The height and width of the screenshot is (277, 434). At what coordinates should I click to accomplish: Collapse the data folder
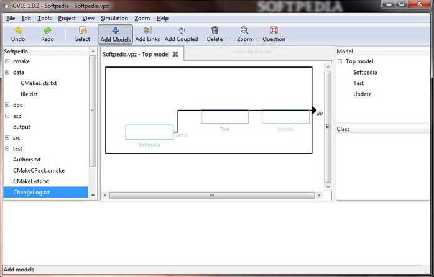7,72
